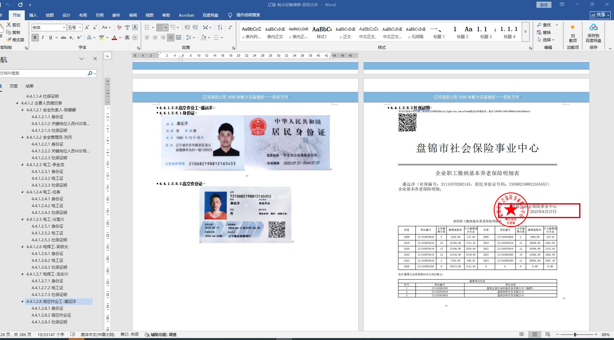The height and width of the screenshot is (340, 614).
Task: Align the paragraph text to the left
Action: [147, 37]
